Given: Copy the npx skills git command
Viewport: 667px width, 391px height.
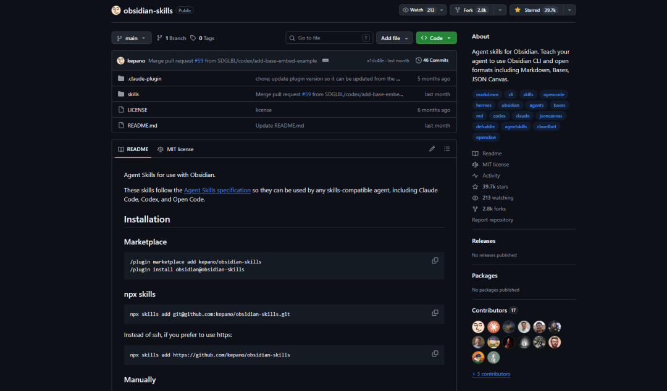Looking at the screenshot, I should tap(435, 313).
